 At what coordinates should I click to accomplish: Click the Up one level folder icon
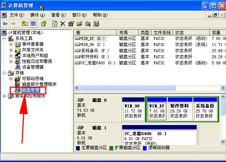pyautogui.click(x=24, y=24)
